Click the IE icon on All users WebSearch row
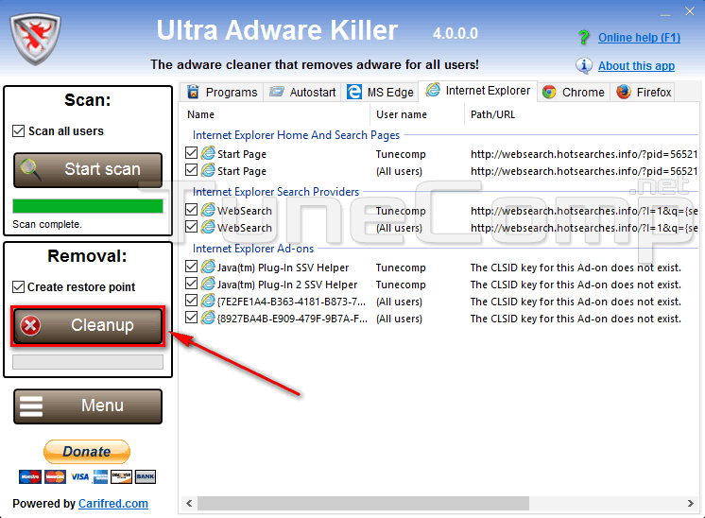This screenshot has width=705, height=518. coord(208,227)
